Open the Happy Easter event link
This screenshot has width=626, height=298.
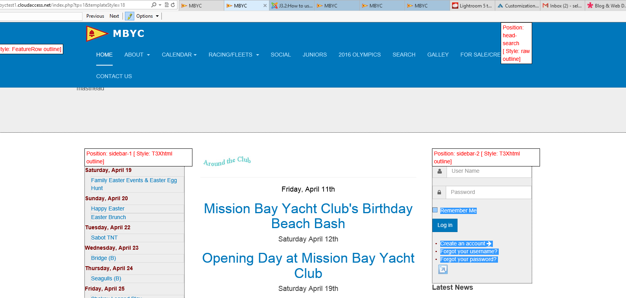108,208
